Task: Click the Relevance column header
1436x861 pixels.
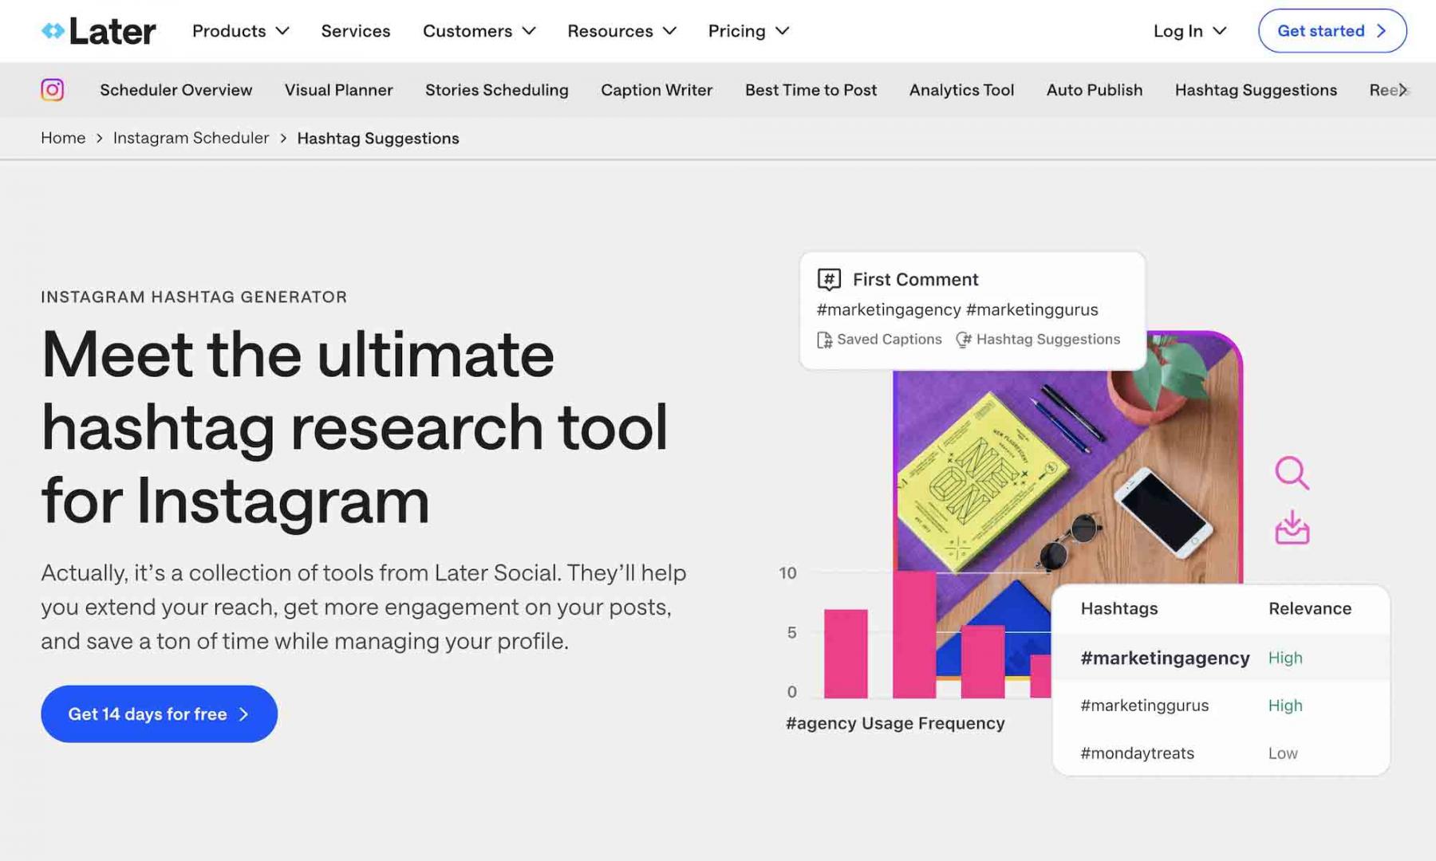Action: click(1310, 608)
